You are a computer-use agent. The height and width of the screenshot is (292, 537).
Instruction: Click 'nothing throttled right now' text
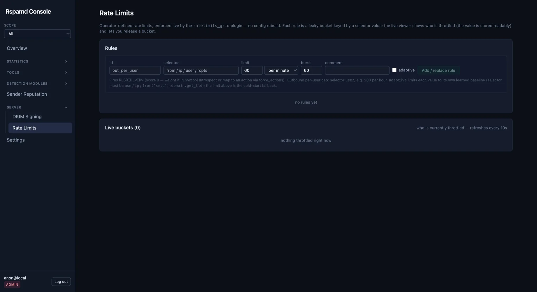[306, 141]
